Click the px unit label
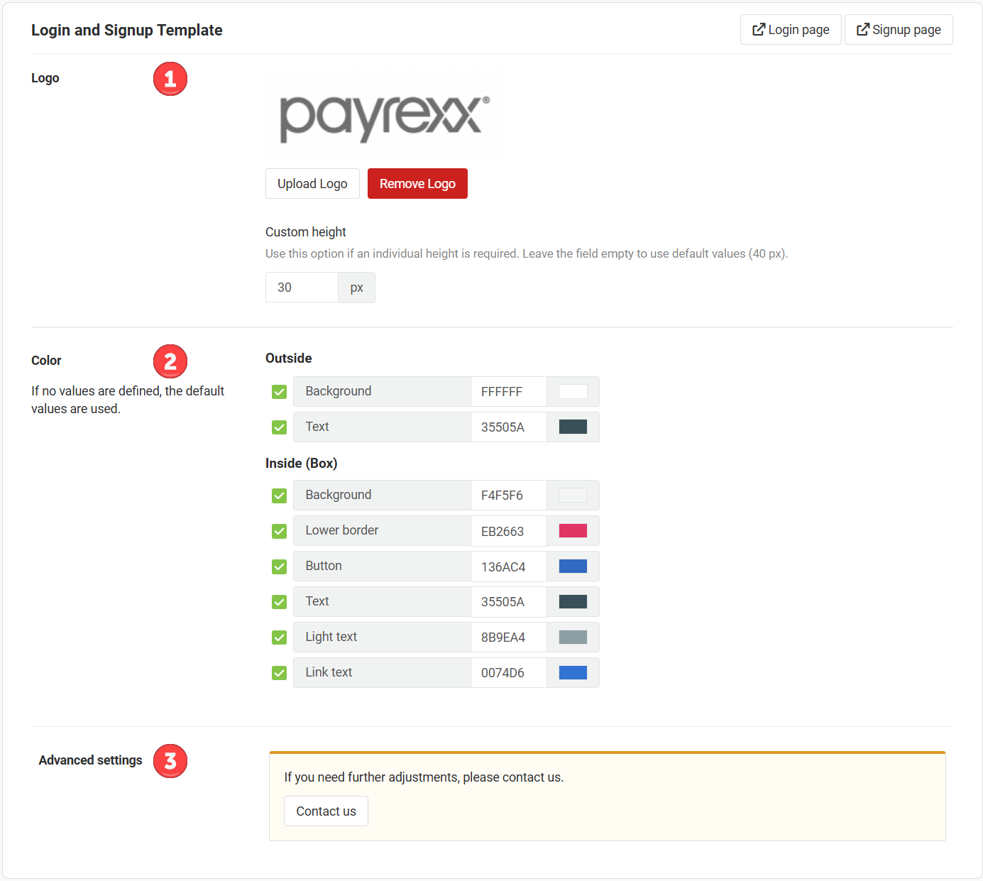The width and height of the screenshot is (983, 881). (356, 288)
